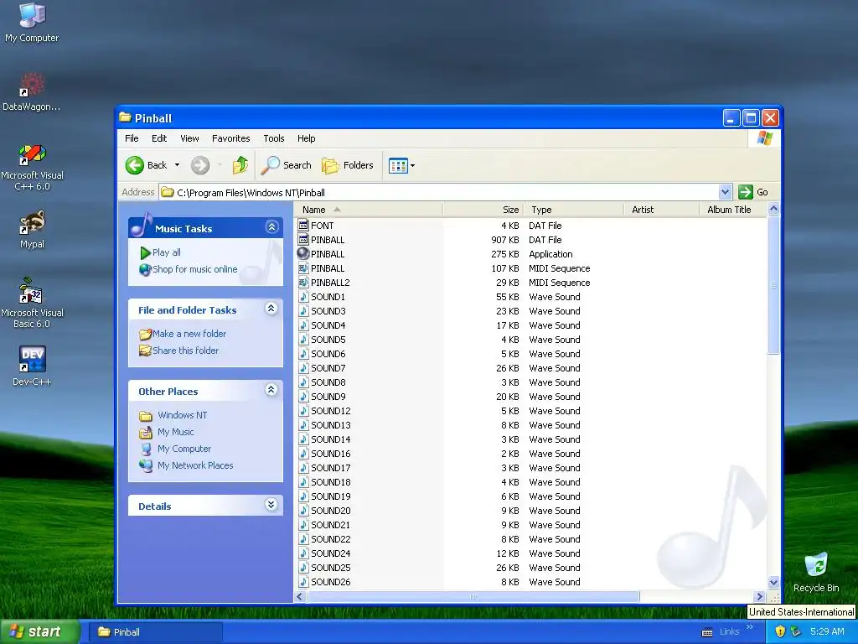Screen dimensions: 858x644
Task: Open the Views dropdown arrow
Action: tap(412, 165)
